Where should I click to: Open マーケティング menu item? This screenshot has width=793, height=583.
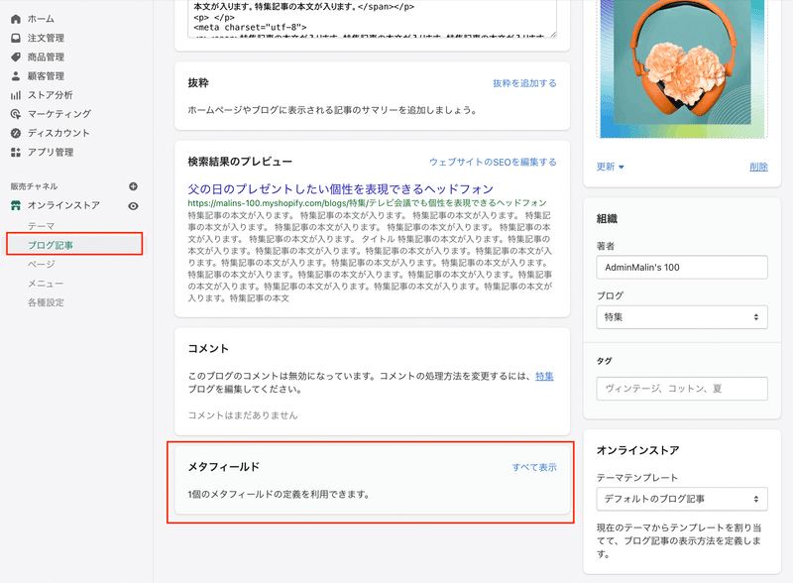coord(59,114)
